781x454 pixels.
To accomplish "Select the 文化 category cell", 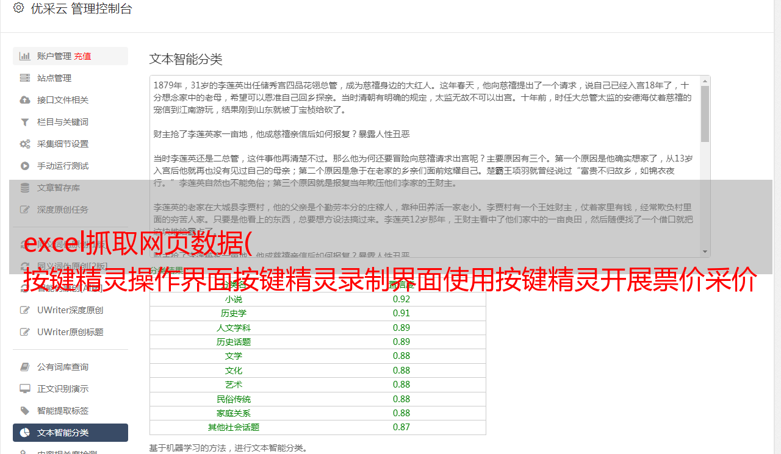I will point(234,371).
